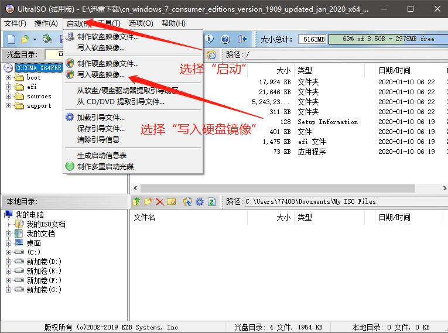Click the scrollbar left arrow in file list

point(135,188)
